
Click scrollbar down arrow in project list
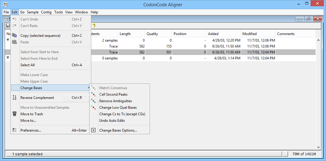318,147
